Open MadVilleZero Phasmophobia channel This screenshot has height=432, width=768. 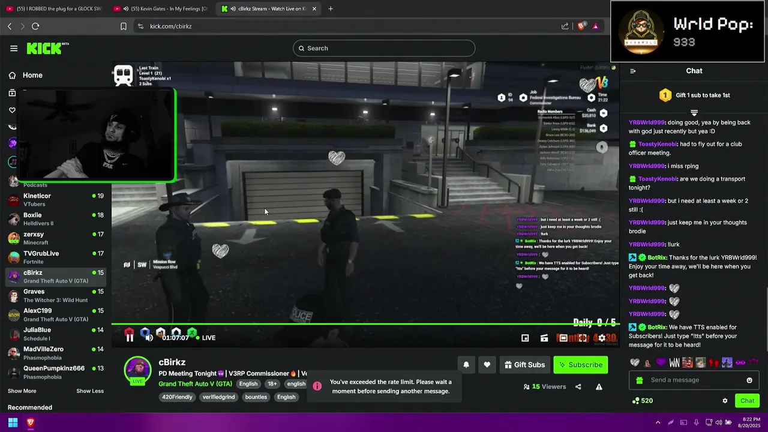click(x=56, y=353)
